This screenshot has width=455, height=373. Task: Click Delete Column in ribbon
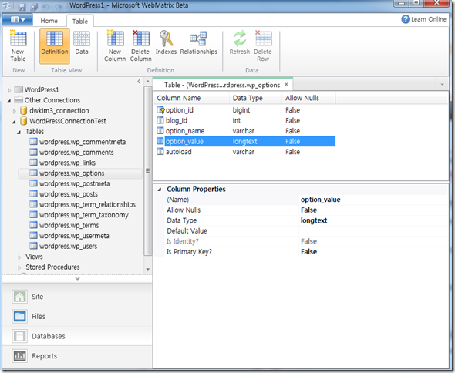pyautogui.click(x=140, y=46)
